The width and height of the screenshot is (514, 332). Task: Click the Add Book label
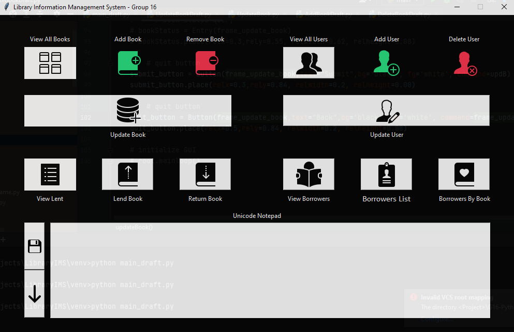click(x=128, y=39)
